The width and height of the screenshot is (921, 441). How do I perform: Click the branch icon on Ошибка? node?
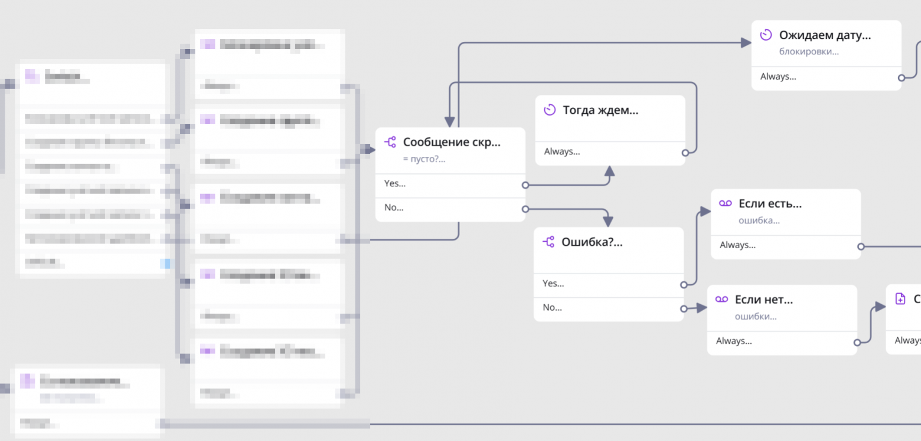pos(548,242)
